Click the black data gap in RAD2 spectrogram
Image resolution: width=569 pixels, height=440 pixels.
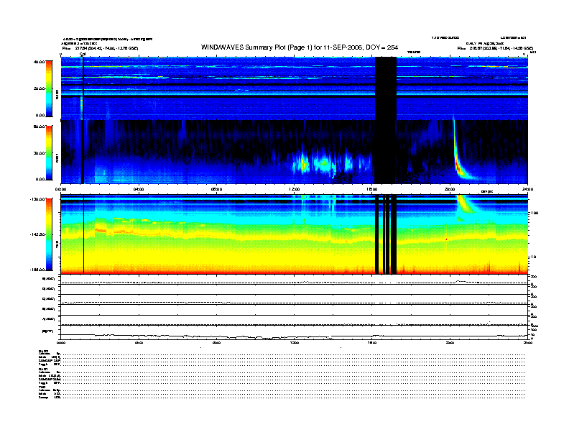point(385,88)
